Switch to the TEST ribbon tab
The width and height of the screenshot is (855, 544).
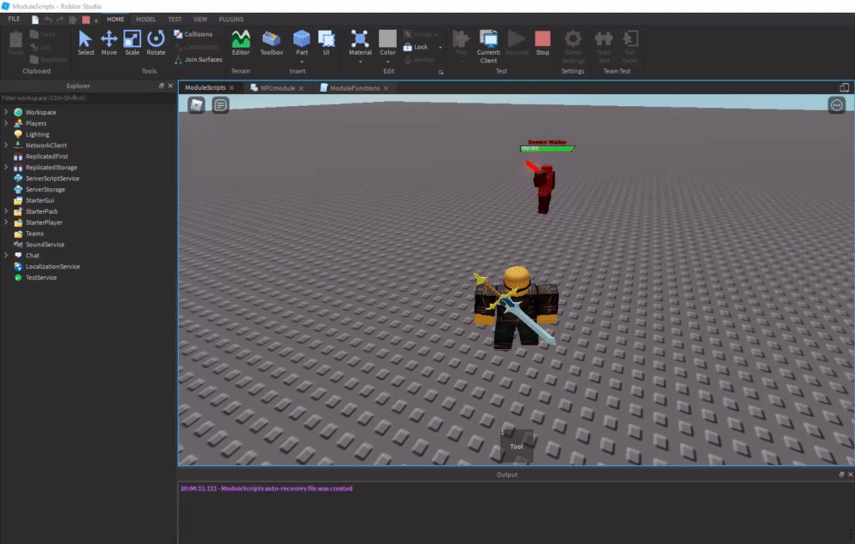[x=174, y=19]
